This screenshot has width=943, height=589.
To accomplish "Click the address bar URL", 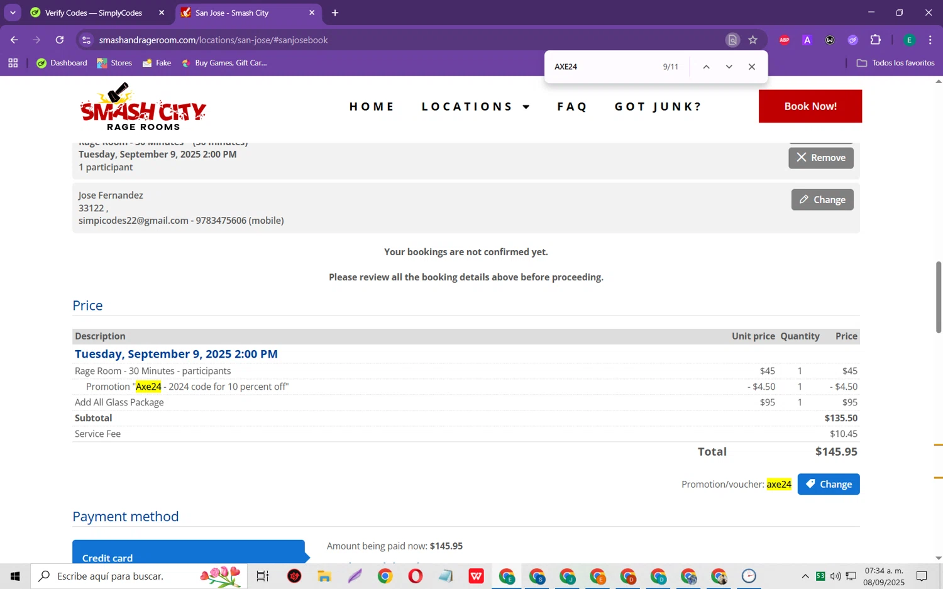I will coord(214,40).
